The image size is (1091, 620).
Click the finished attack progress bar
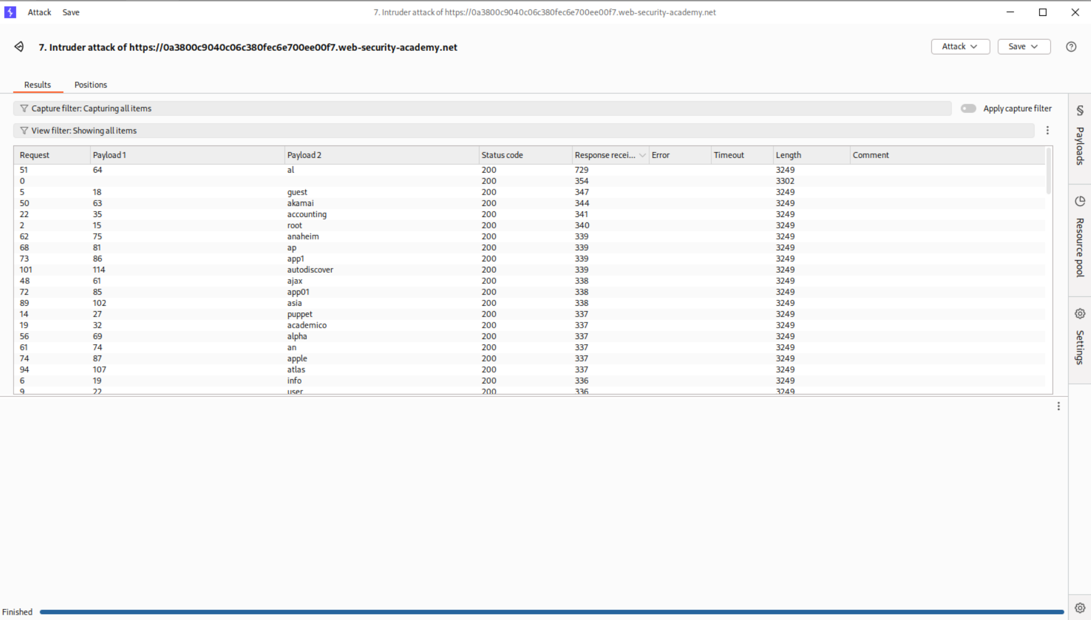click(551, 612)
